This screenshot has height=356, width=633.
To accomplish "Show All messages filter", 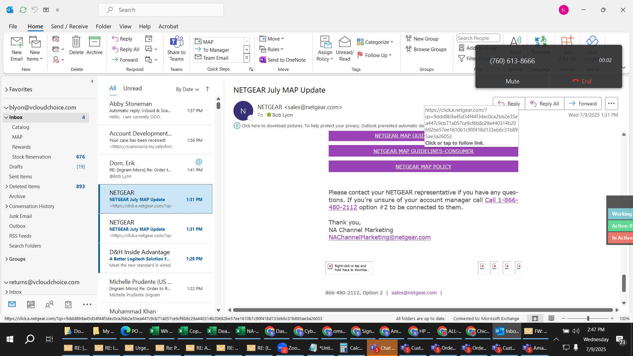I will click(113, 88).
